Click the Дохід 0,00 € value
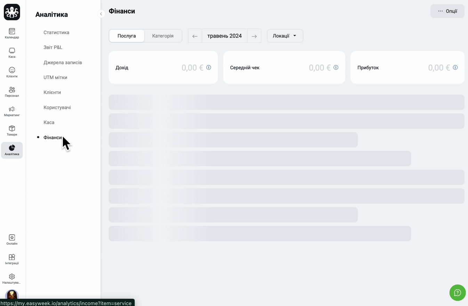 point(192,68)
